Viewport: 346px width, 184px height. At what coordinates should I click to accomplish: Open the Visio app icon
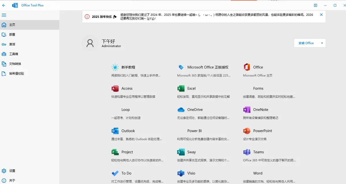click(x=181, y=173)
